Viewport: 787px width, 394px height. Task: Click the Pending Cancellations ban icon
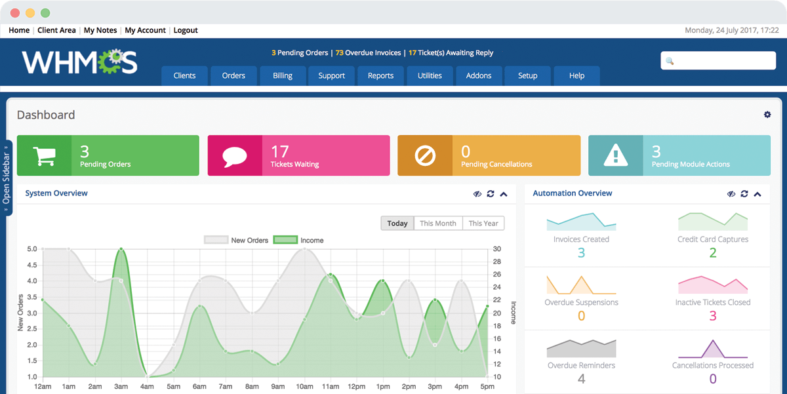(425, 156)
